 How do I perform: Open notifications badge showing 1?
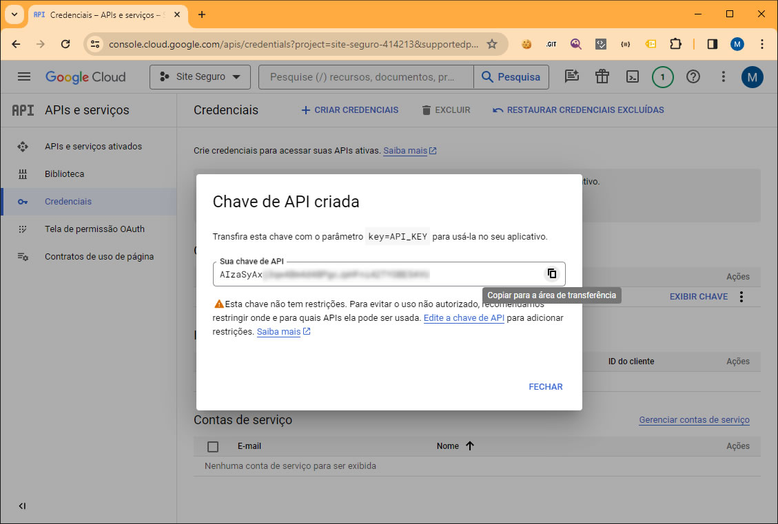click(x=662, y=77)
